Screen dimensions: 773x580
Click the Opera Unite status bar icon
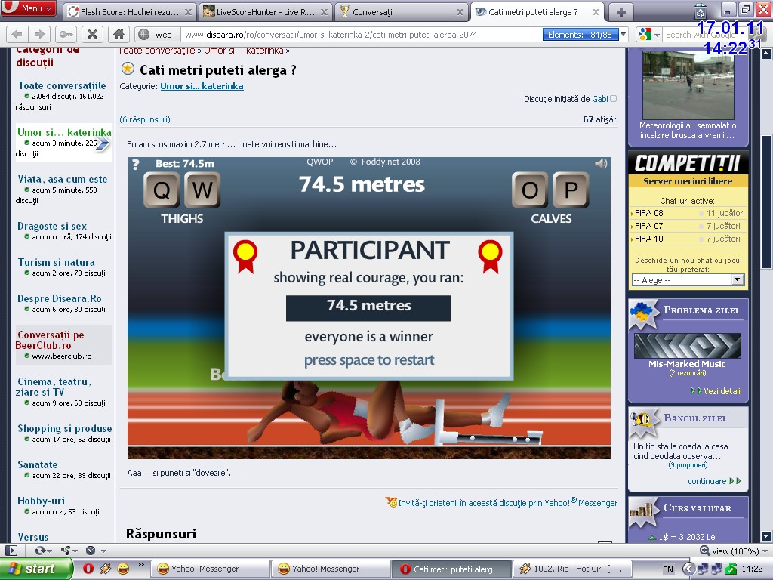tap(65, 551)
